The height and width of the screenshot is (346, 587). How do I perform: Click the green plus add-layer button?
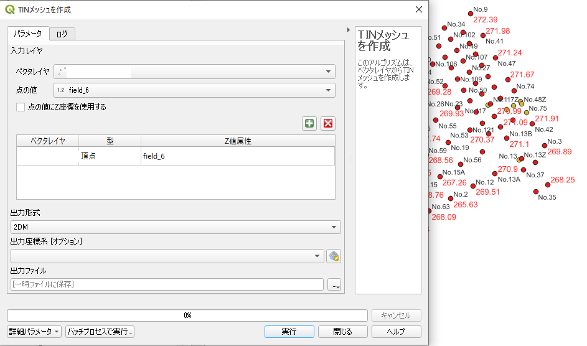(309, 123)
